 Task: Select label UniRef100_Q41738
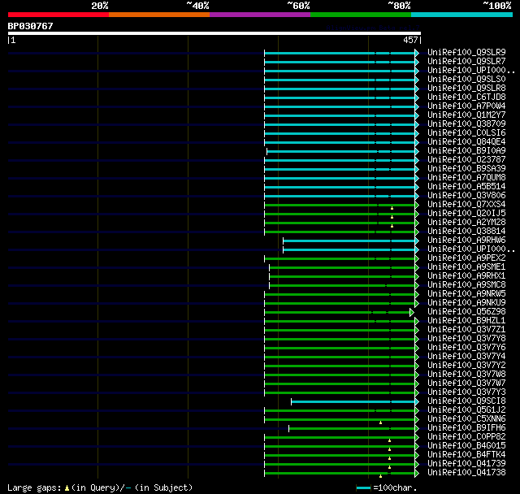pyautogui.click(x=466, y=473)
